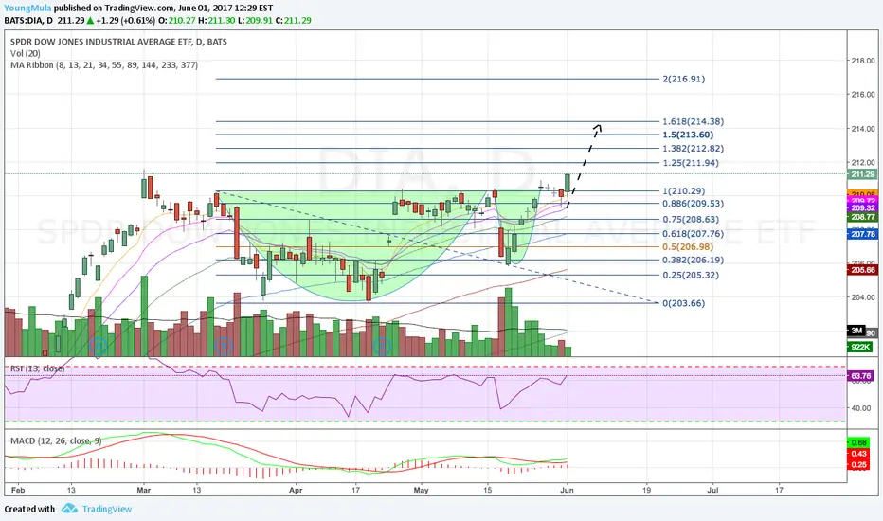Screen dimensions: 883x521
Task: Select the 'MACD (12, 26, close, 9)' label
Action: click(56, 440)
